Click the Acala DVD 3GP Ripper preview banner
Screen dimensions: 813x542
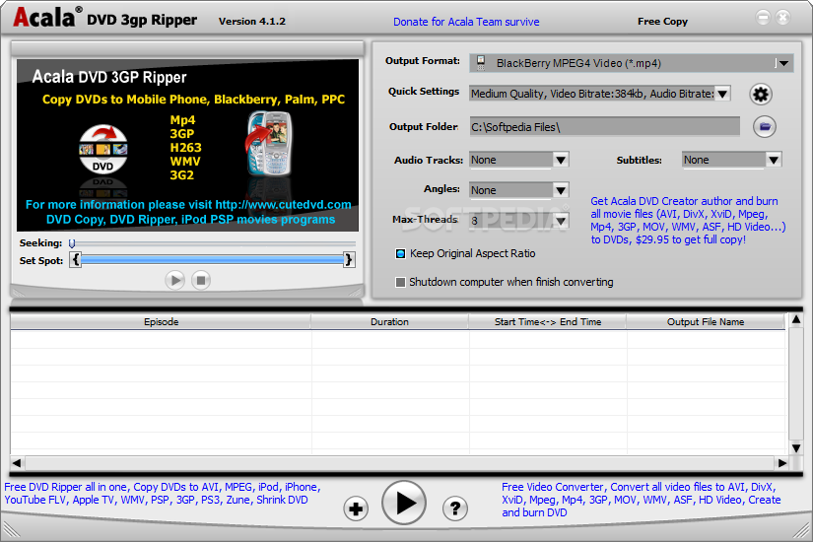(187, 145)
